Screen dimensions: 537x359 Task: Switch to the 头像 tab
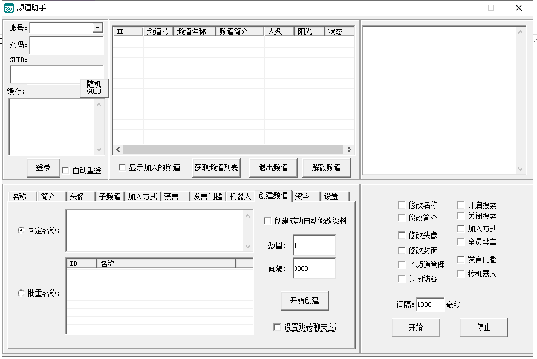click(77, 196)
